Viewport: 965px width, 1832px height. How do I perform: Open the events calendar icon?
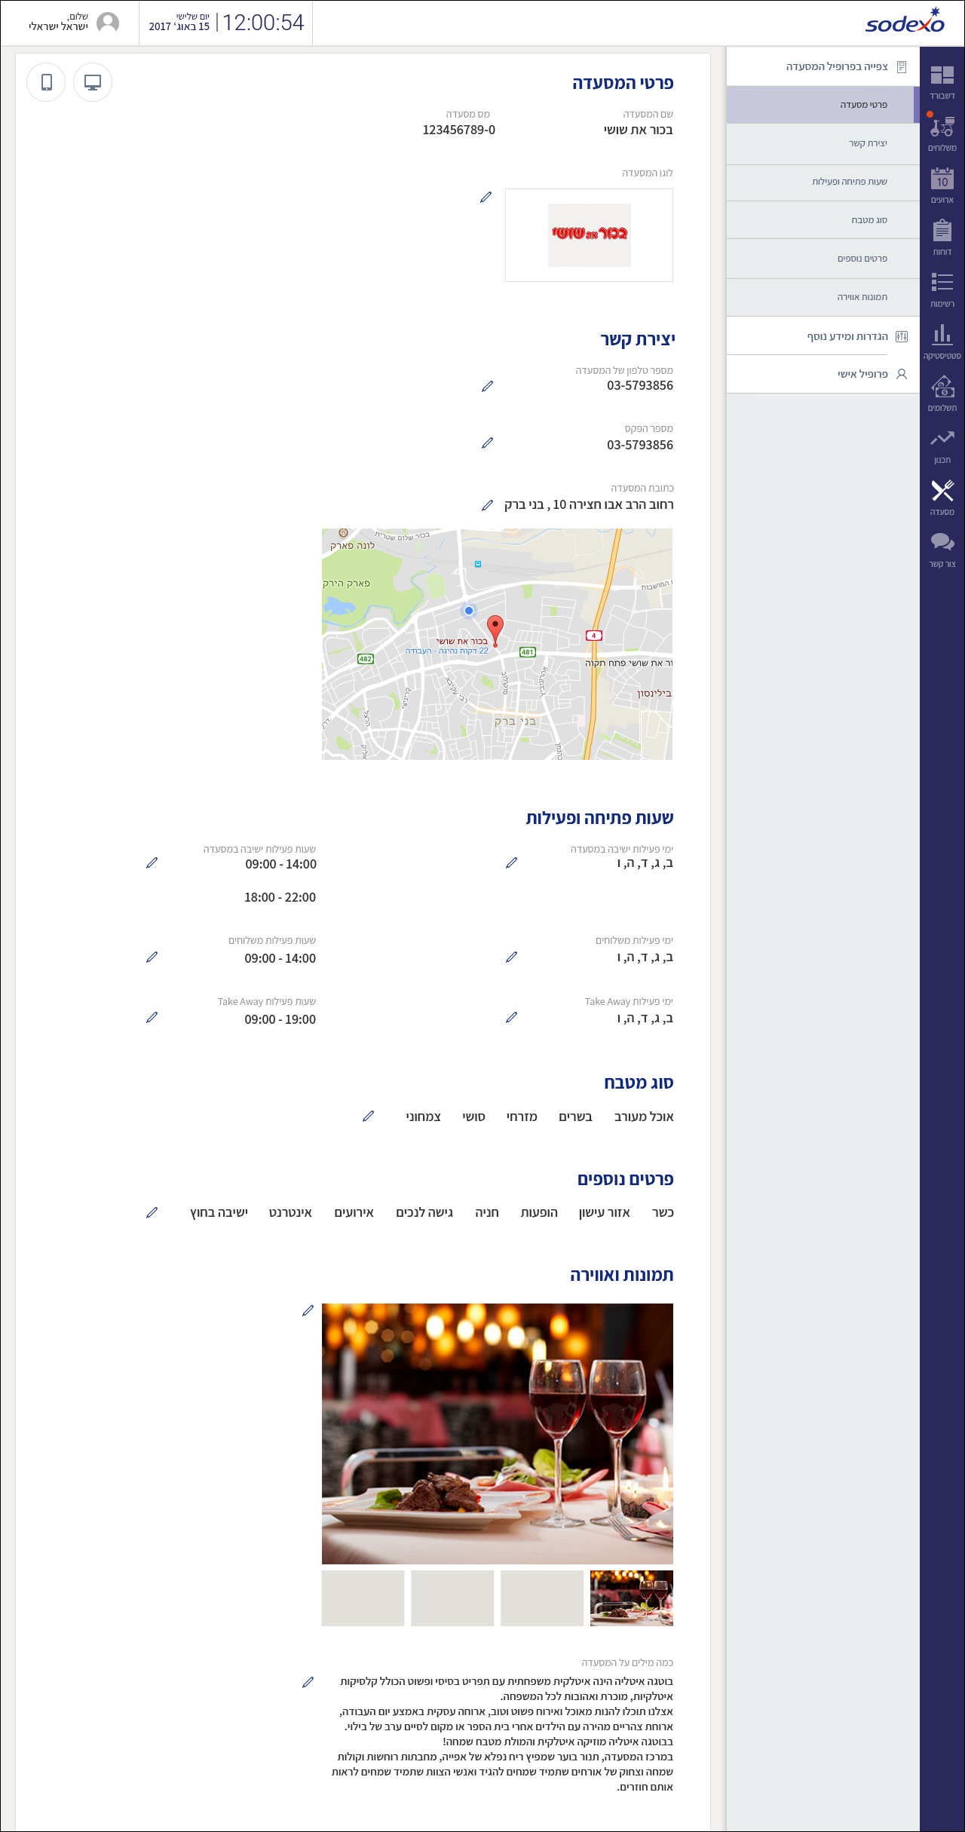click(942, 180)
